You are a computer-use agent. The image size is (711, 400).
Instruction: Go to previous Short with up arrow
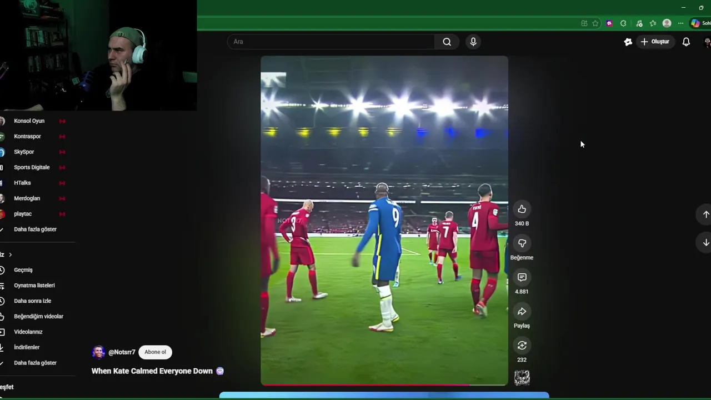[x=705, y=214]
